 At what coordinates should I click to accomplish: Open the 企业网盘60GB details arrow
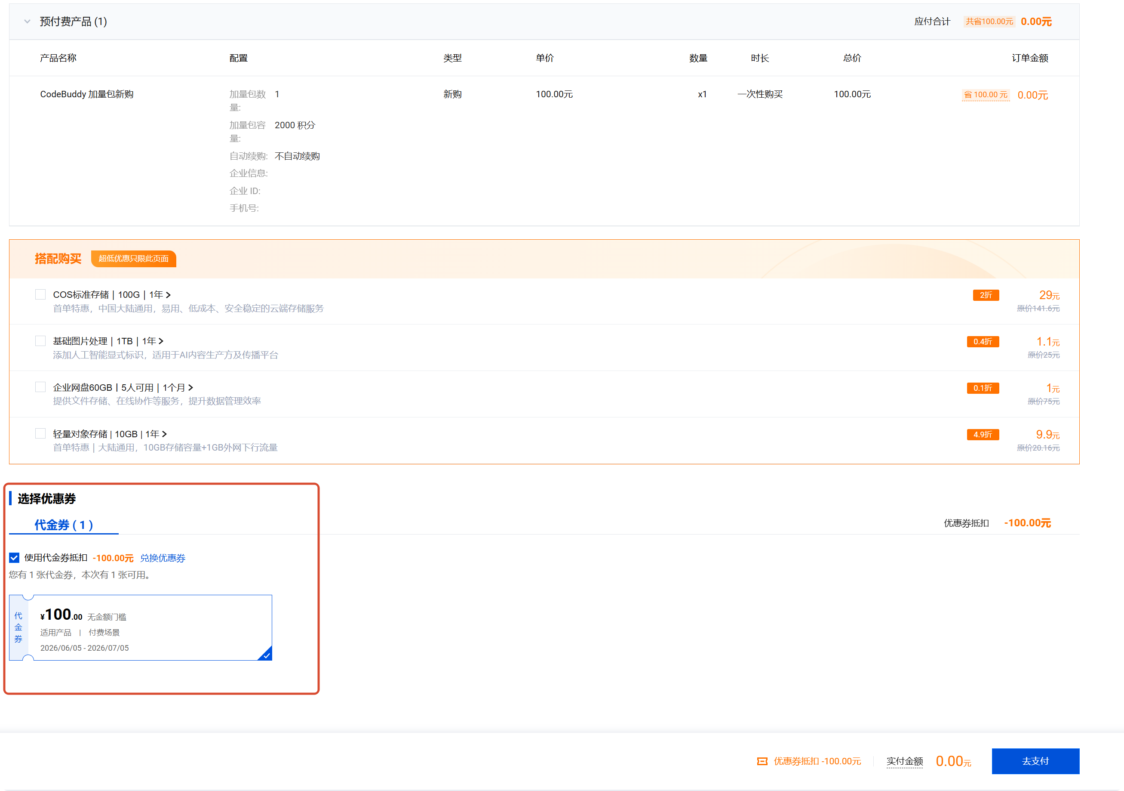(190, 388)
